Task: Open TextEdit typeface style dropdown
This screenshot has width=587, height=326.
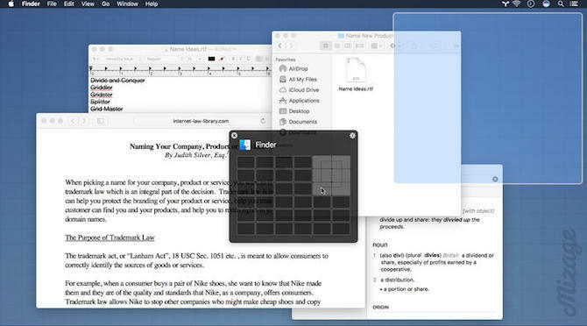Action: pyautogui.click(x=163, y=59)
